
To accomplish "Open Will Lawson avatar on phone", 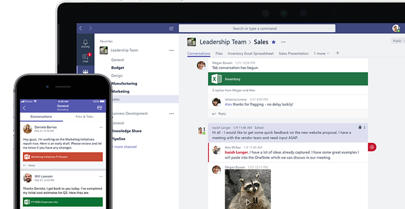I will 27,178.
